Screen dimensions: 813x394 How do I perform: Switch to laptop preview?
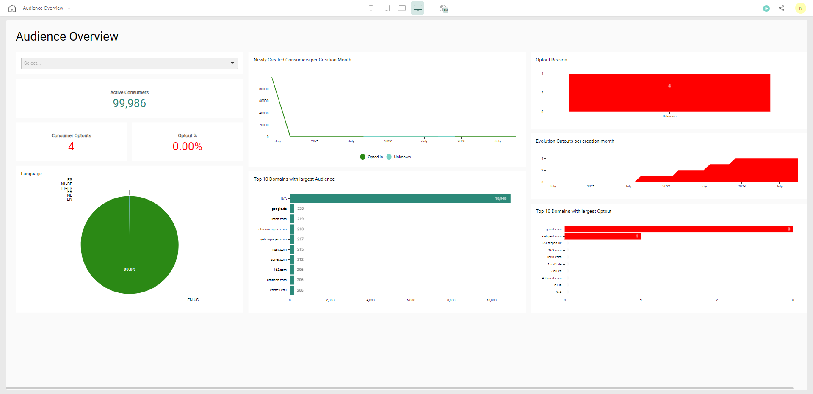click(x=402, y=8)
